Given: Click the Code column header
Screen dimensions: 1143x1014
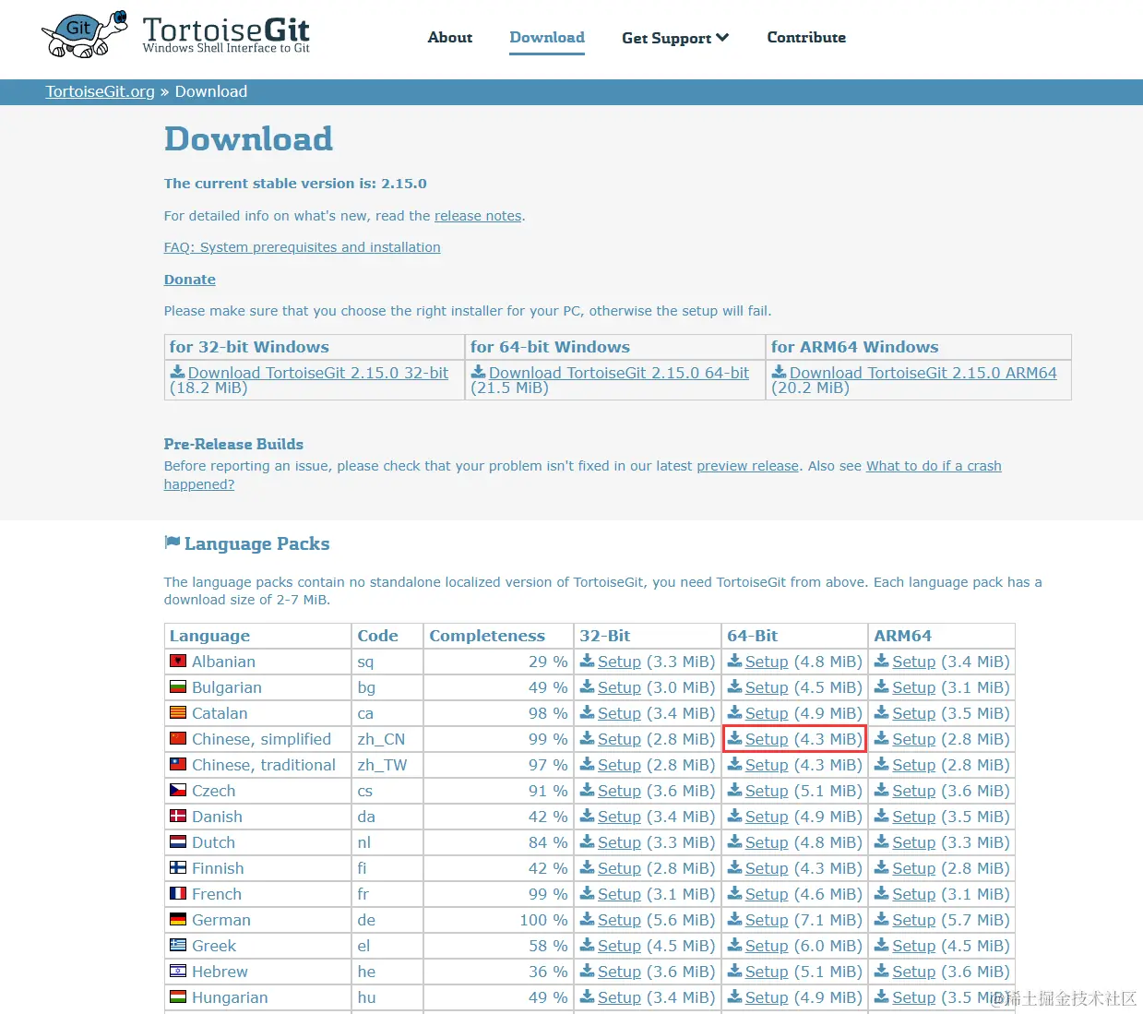Looking at the screenshot, I should coord(387,636).
